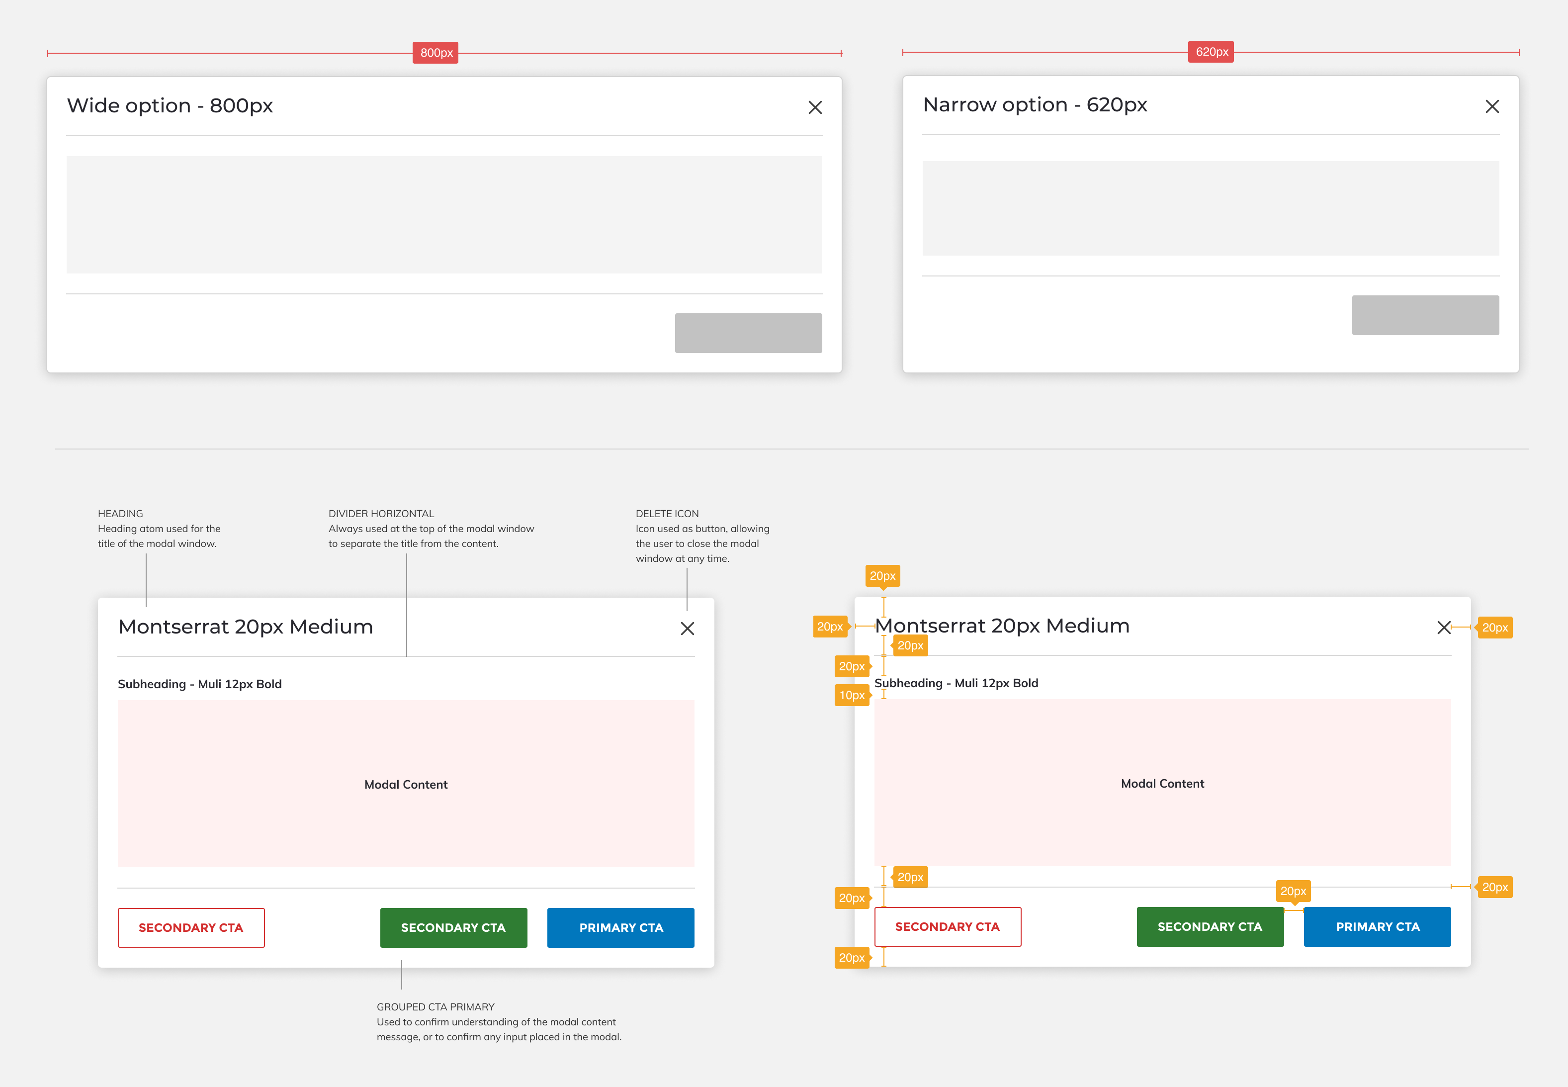1568x1087 pixels.
Task: Click the gray content area in Narrow modal
Action: (1211, 208)
